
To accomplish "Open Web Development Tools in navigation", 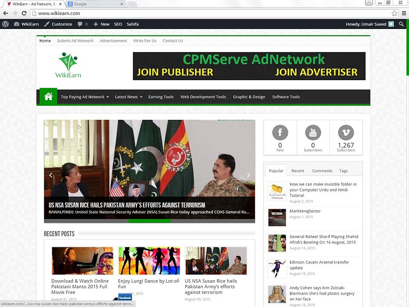I will pos(203,97).
